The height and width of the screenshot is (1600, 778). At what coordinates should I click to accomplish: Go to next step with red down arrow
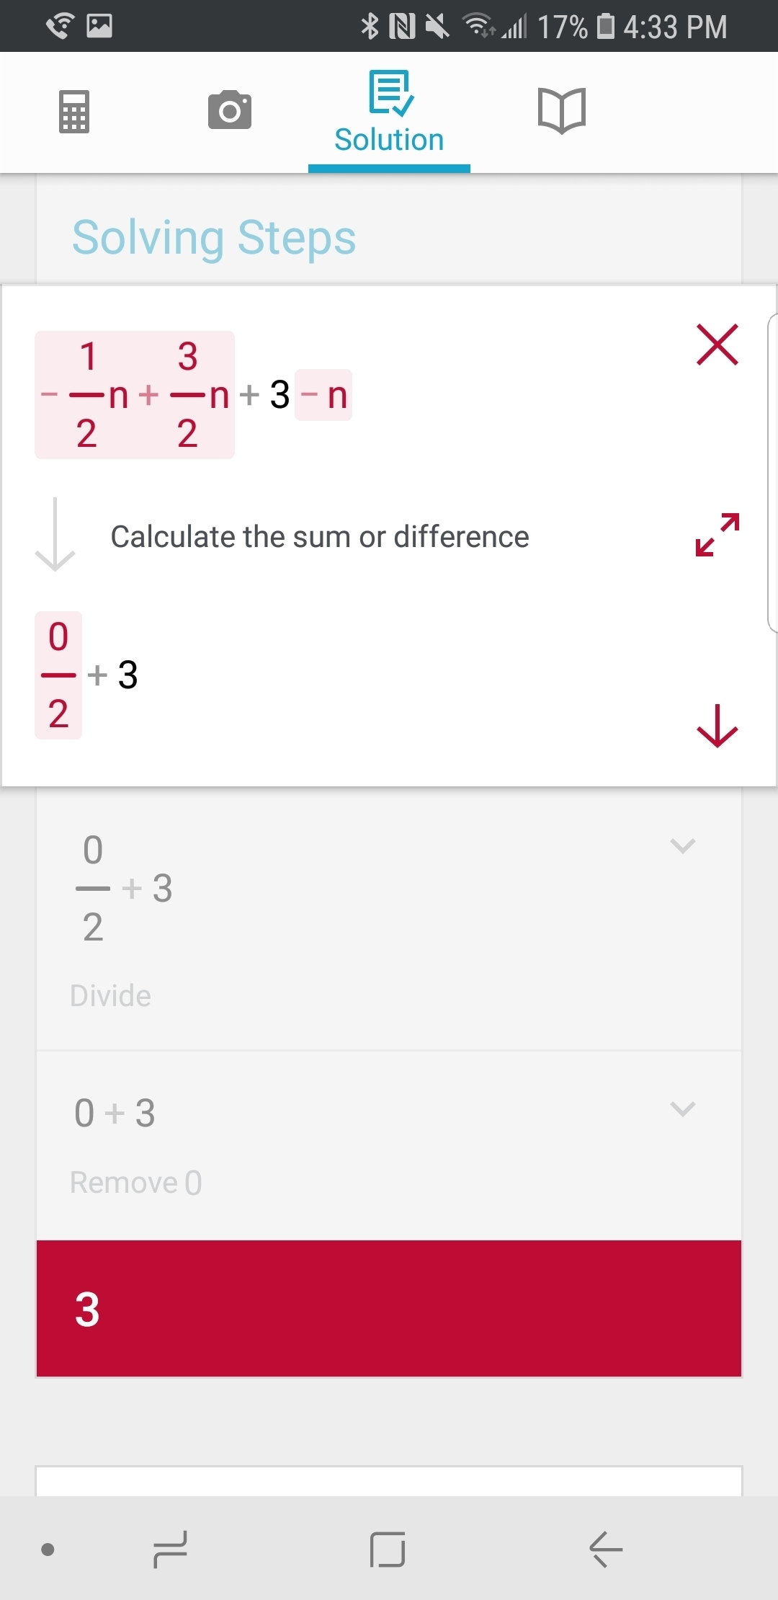[717, 726]
